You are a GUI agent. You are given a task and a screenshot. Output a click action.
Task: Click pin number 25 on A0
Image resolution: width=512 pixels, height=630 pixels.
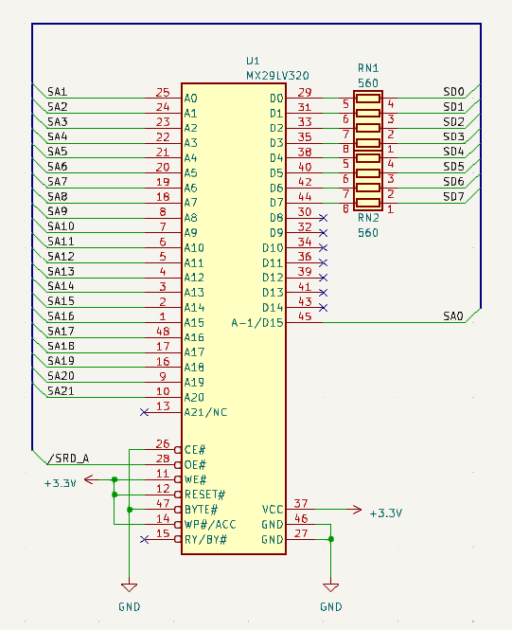point(163,92)
